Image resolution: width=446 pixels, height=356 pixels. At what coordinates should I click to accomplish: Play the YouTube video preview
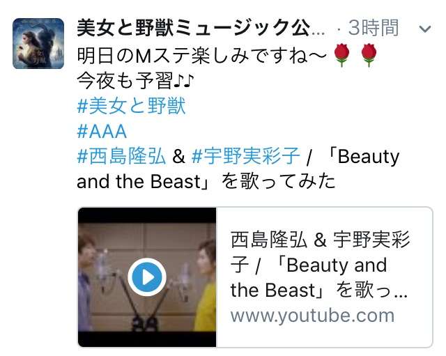[147, 277]
